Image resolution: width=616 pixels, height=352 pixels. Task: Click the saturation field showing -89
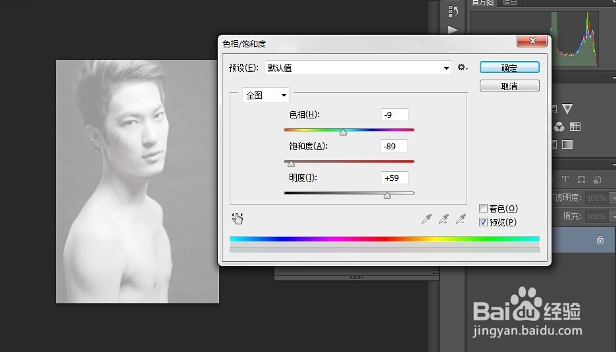click(x=394, y=146)
